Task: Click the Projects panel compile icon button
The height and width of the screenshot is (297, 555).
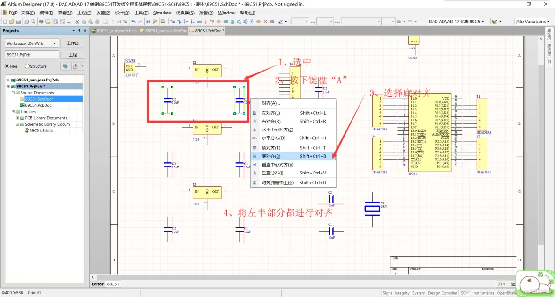Action: point(65,66)
